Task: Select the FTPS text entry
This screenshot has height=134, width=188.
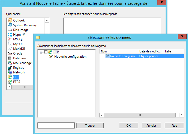Action: click(17, 82)
